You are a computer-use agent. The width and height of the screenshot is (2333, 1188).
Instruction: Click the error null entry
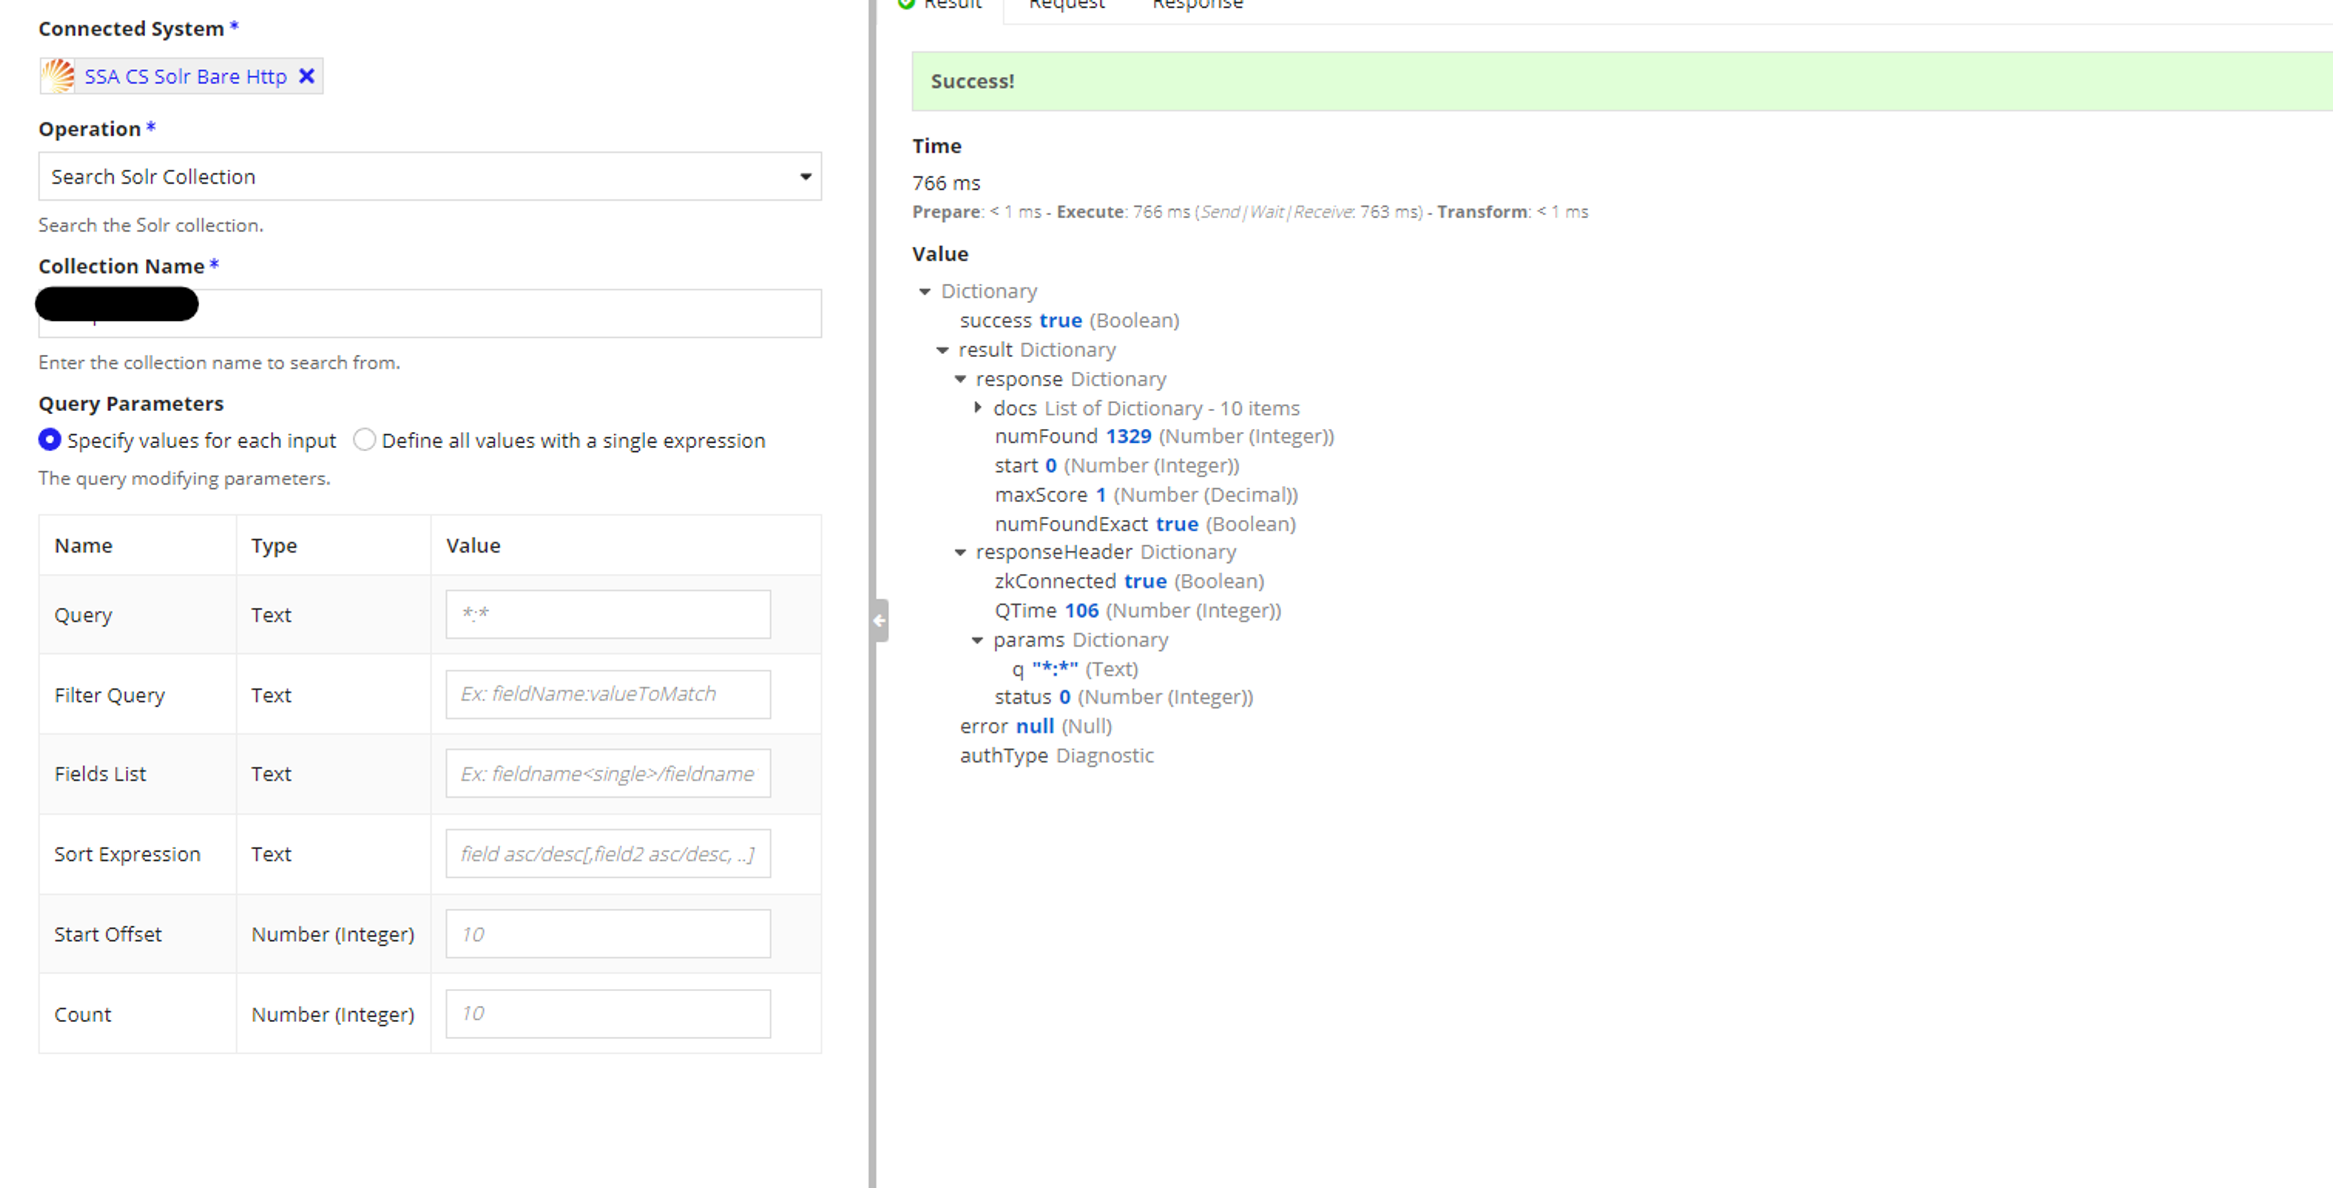pos(1036,726)
